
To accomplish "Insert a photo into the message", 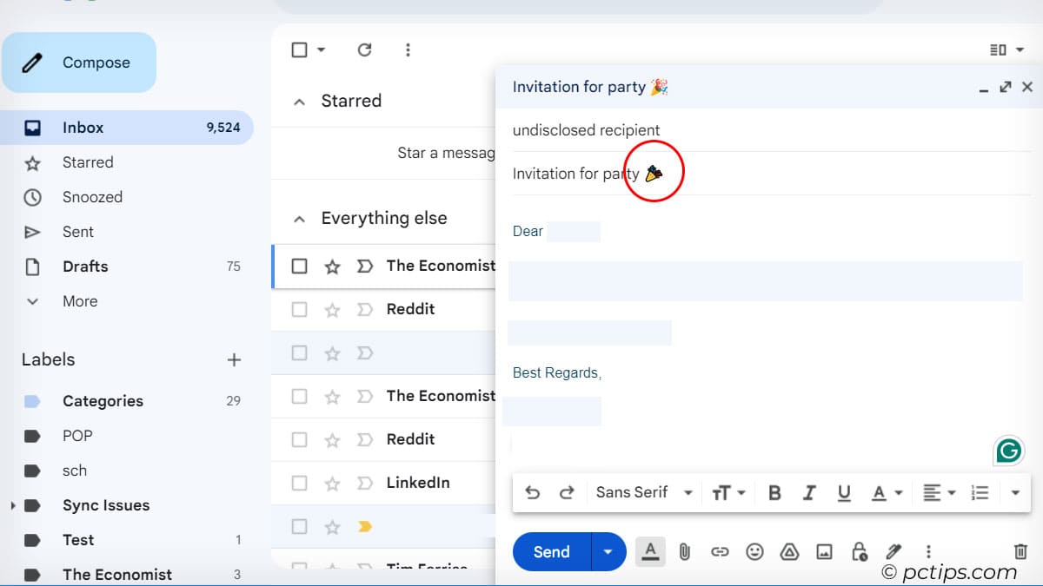I will pyautogui.click(x=824, y=551).
